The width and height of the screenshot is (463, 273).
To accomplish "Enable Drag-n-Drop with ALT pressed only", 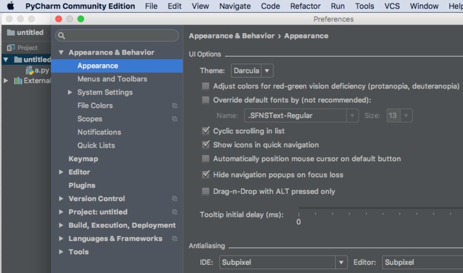I will coord(205,191).
